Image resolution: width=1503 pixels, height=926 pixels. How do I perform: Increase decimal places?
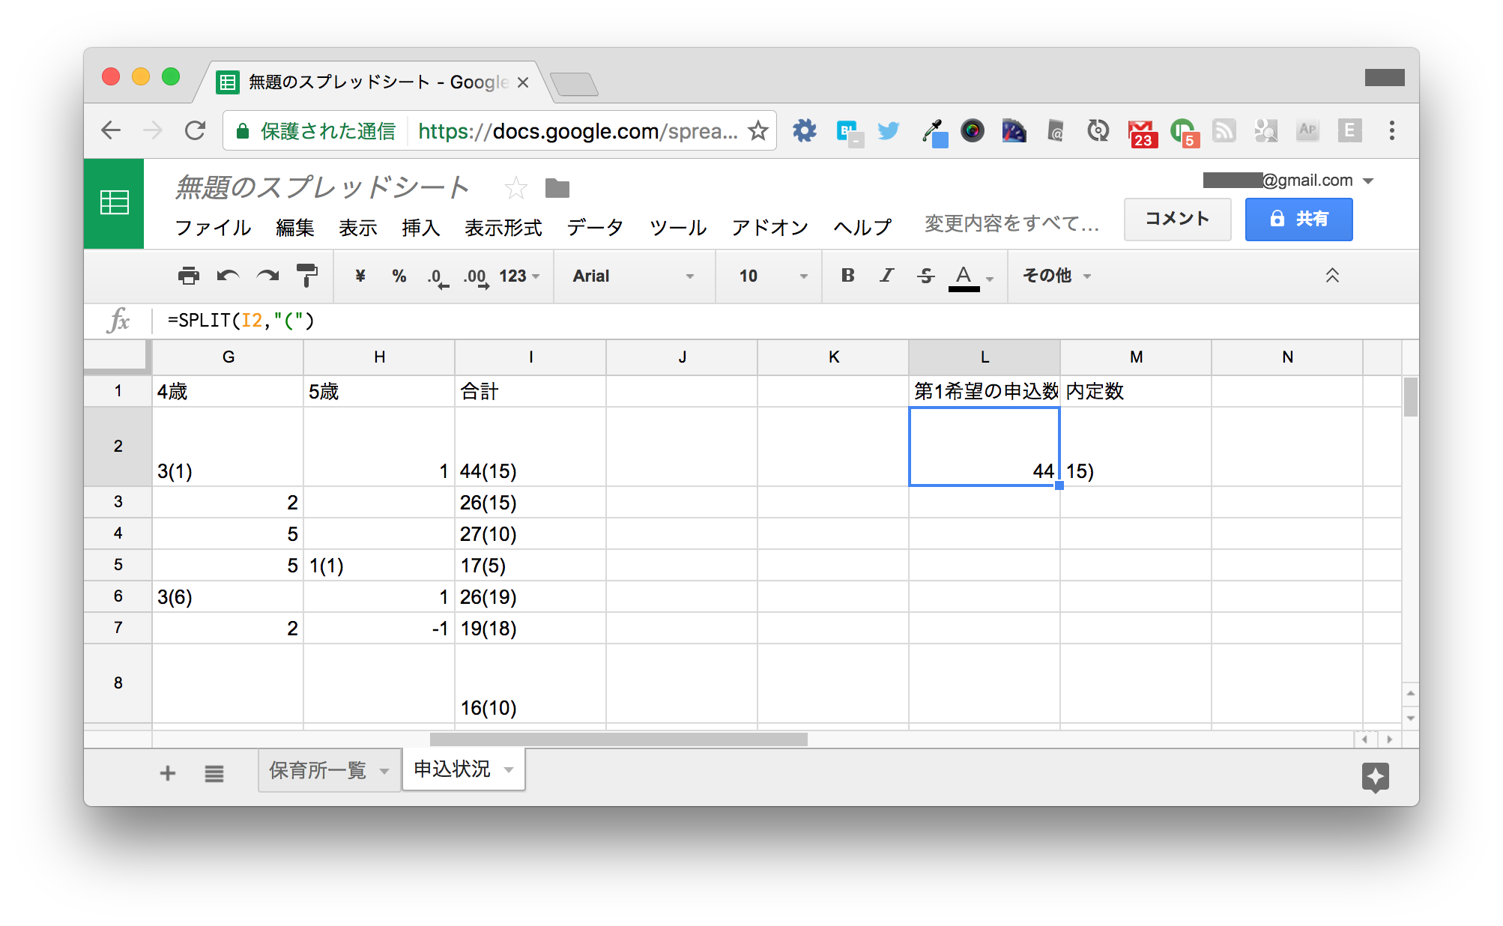pos(477,277)
